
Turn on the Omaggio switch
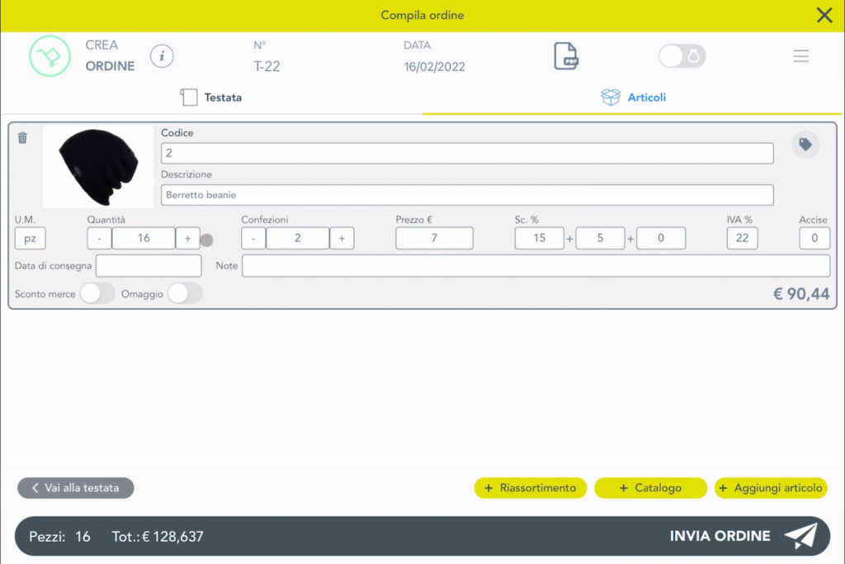185,293
